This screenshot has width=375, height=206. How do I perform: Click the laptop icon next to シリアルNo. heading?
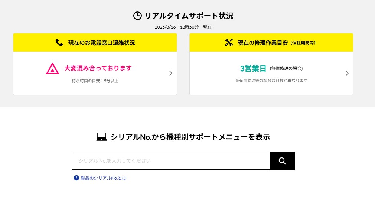(x=101, y=137)
